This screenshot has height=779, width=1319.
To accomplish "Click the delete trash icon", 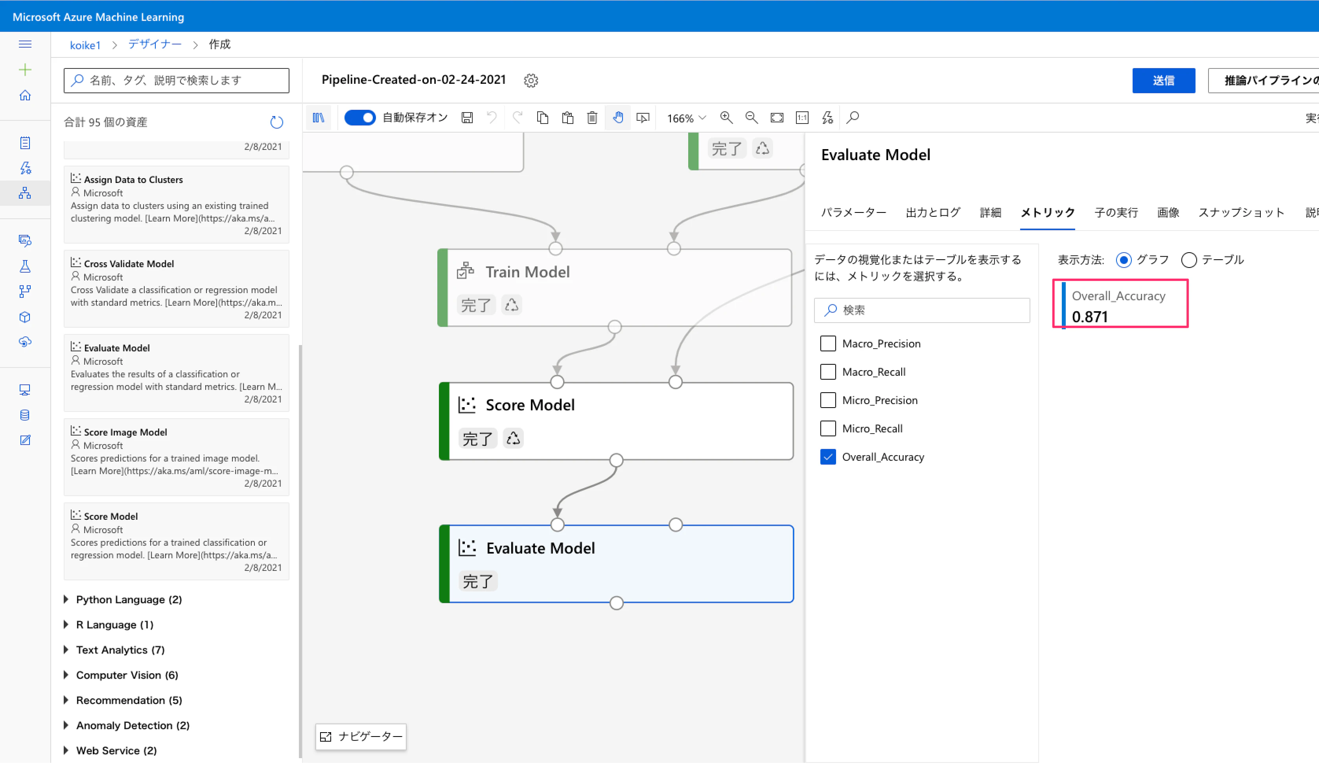I will [592, 118].
